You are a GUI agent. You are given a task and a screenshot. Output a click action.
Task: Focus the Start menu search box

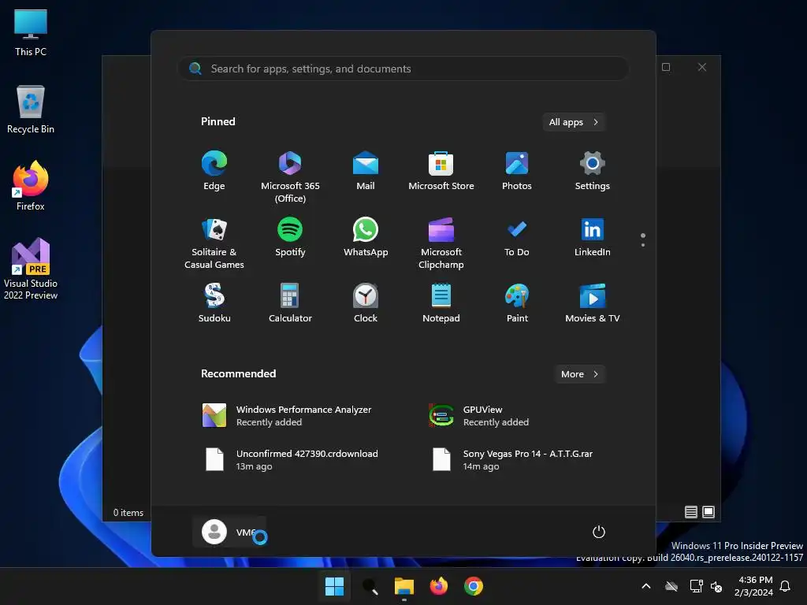tap(403, 69)
